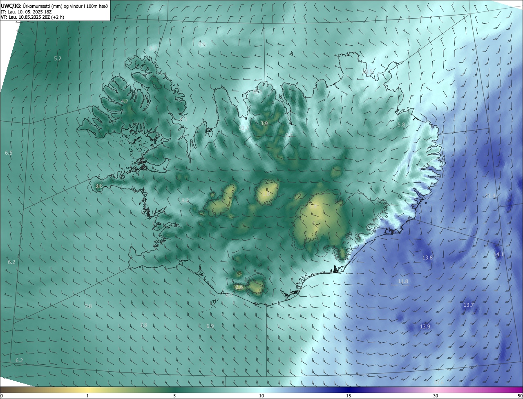
Task: Click the 8.2 value label
Action: pos(185,201)
